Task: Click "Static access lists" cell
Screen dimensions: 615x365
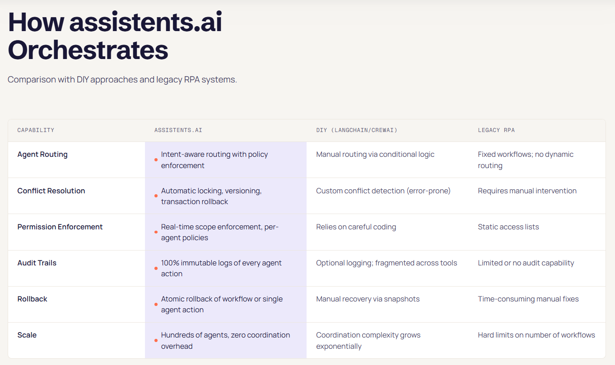Action: [x=508, y=227]
